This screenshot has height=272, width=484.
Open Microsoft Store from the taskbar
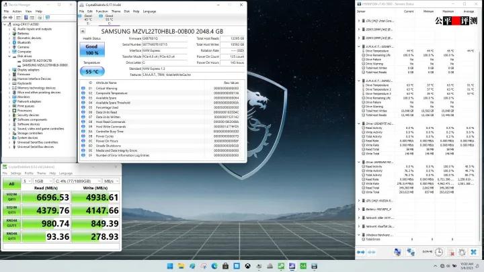point(226,266)
